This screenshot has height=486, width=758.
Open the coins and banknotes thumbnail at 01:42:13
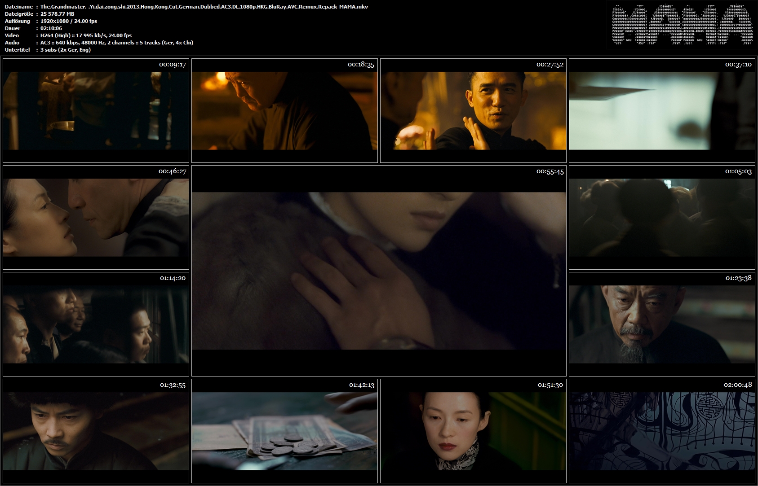(284, 431)
